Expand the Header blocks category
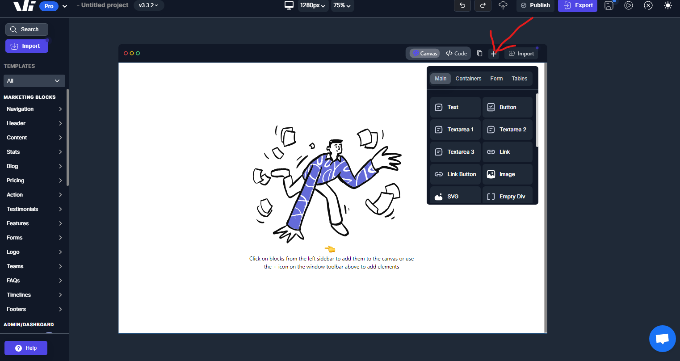680x361 pixels. [x=34, y=123]
